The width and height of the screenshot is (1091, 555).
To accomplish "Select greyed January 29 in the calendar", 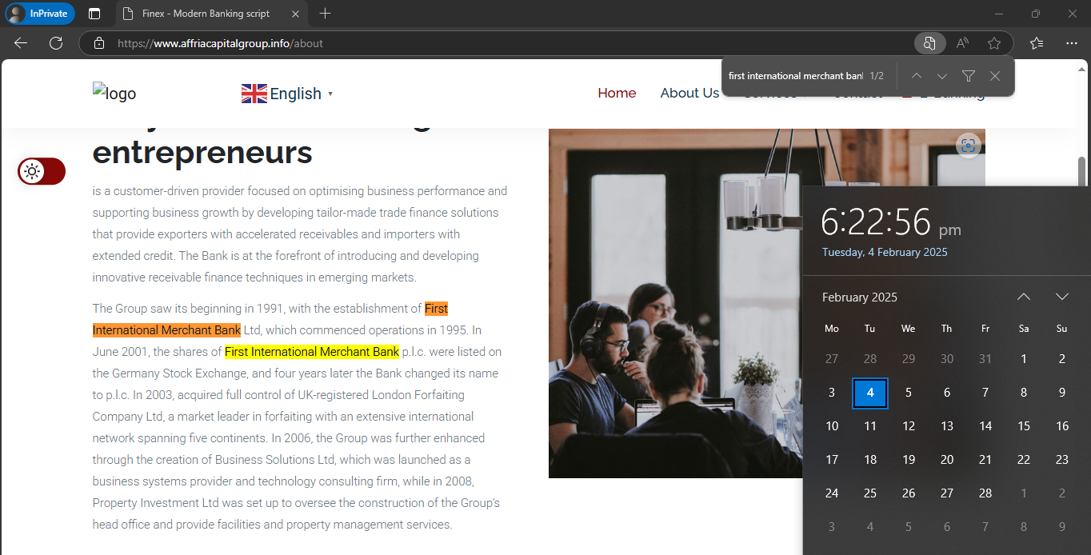I will (x=909, y=359).
